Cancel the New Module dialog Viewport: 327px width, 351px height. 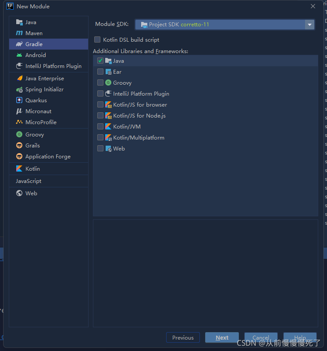pos(261,337)
